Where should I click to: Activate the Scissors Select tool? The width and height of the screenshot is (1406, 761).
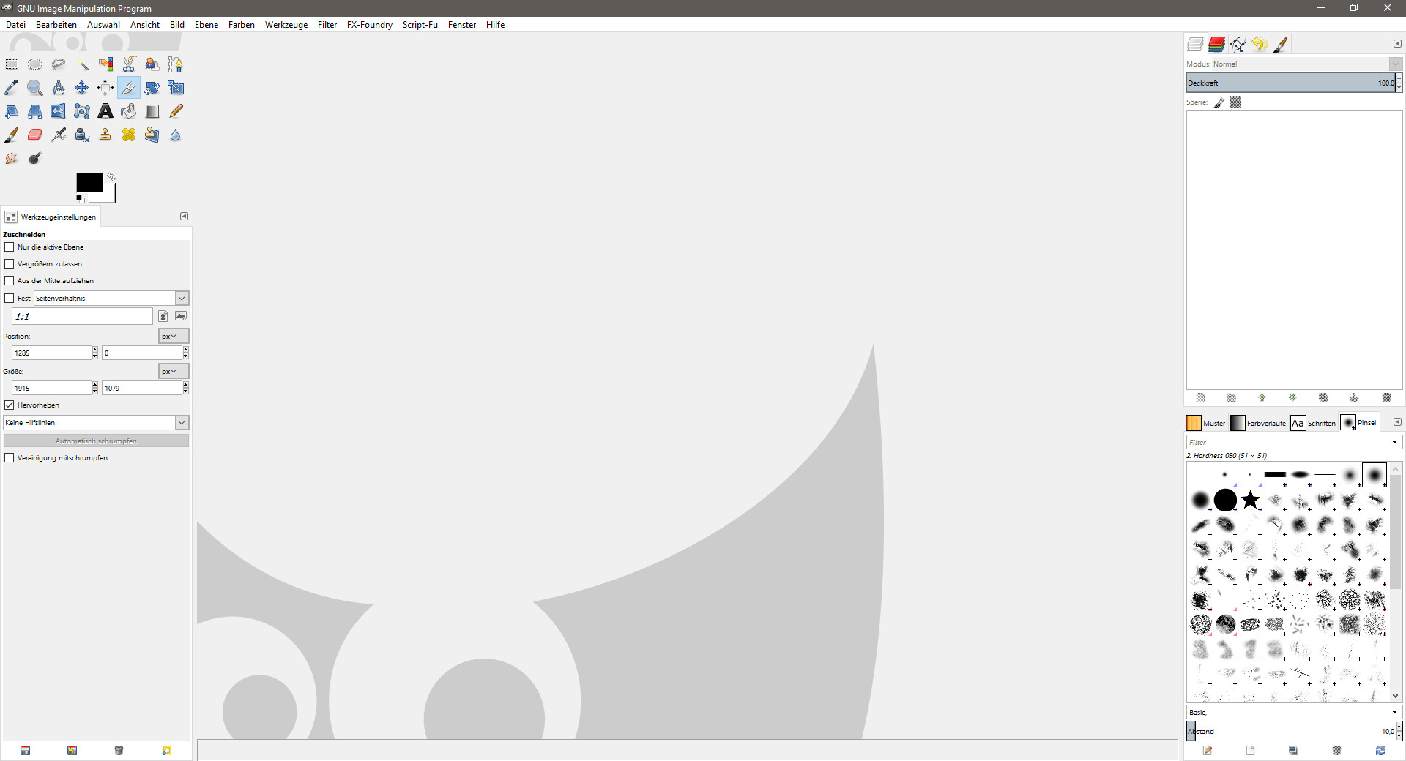[129, 64]
